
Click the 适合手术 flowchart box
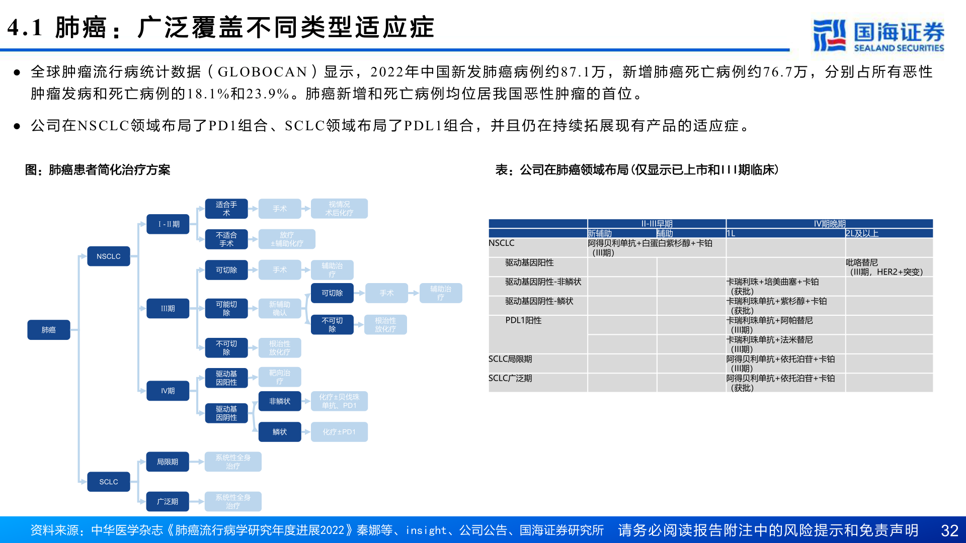(x=226, y=209)
